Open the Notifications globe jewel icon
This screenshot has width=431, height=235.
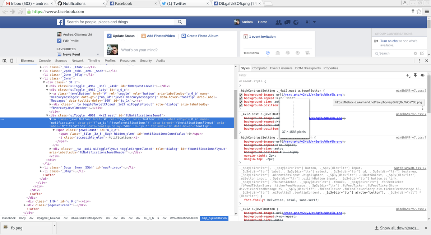pyautogui.click(x=296, y=22)
